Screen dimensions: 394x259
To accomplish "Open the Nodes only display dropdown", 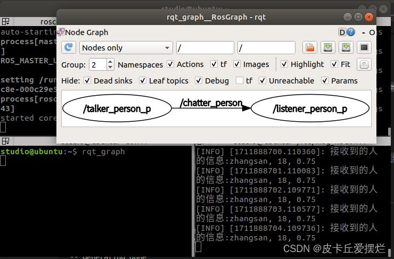I will (126, 47).
